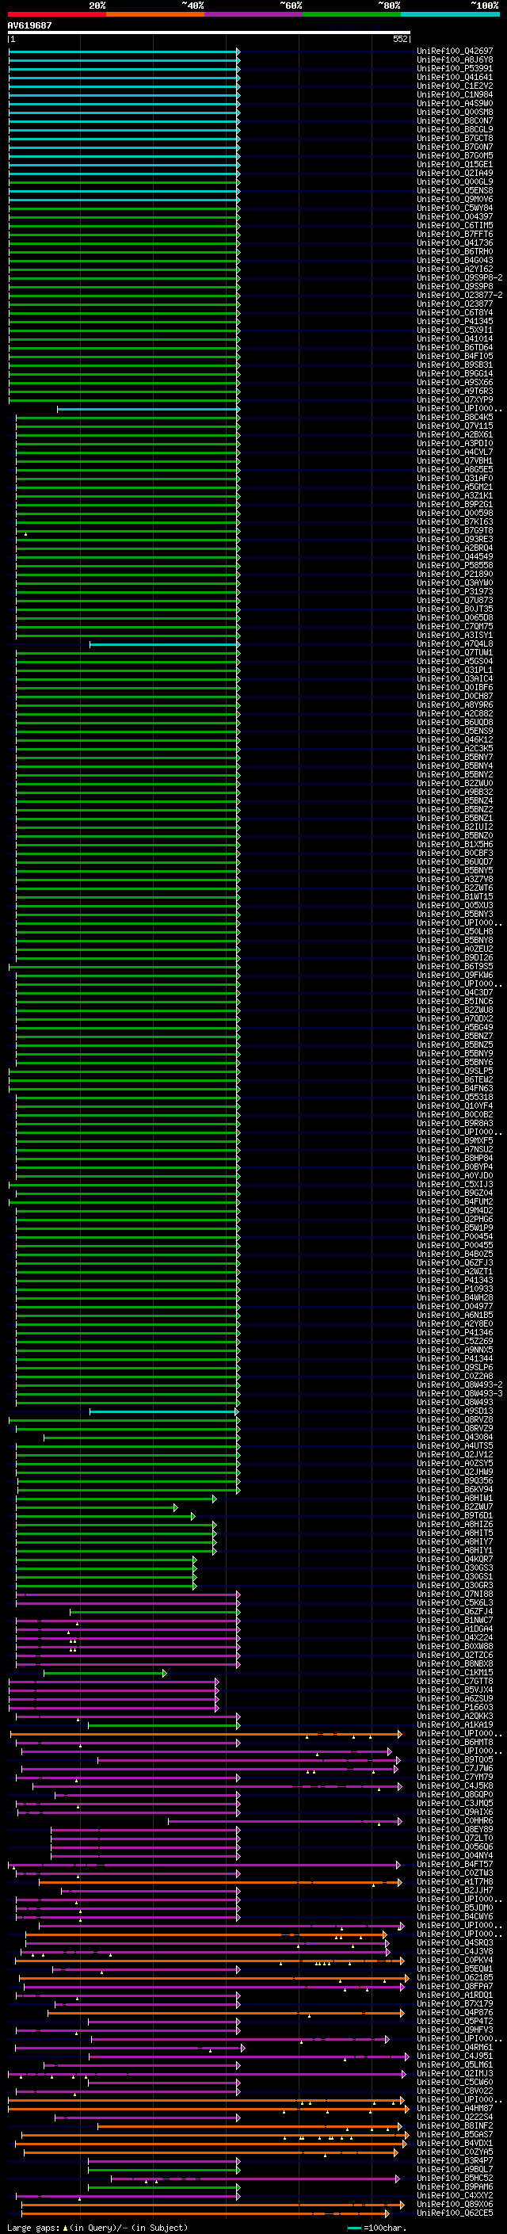
Task: Click hit label UniRef100_Q9FKW6
Action: point(454,975)
